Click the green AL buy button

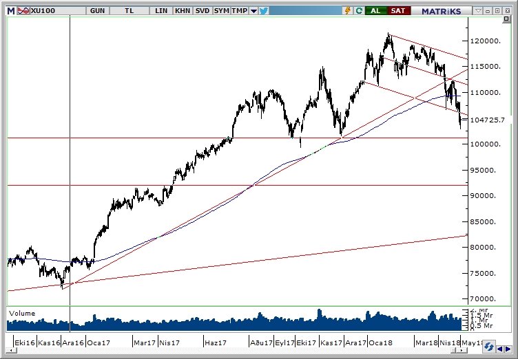(x=375, y=11)
